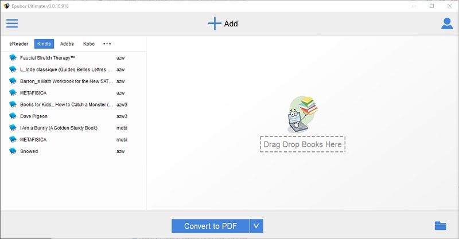Select I Am a Bunny (A Golden Sturdy Book)
Screen dimensions: 459x239
tap(59, 128)
